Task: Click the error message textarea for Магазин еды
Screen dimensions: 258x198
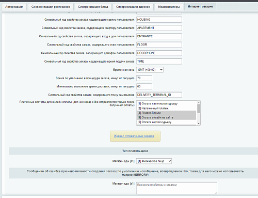Action: click(x=176, y=188)
